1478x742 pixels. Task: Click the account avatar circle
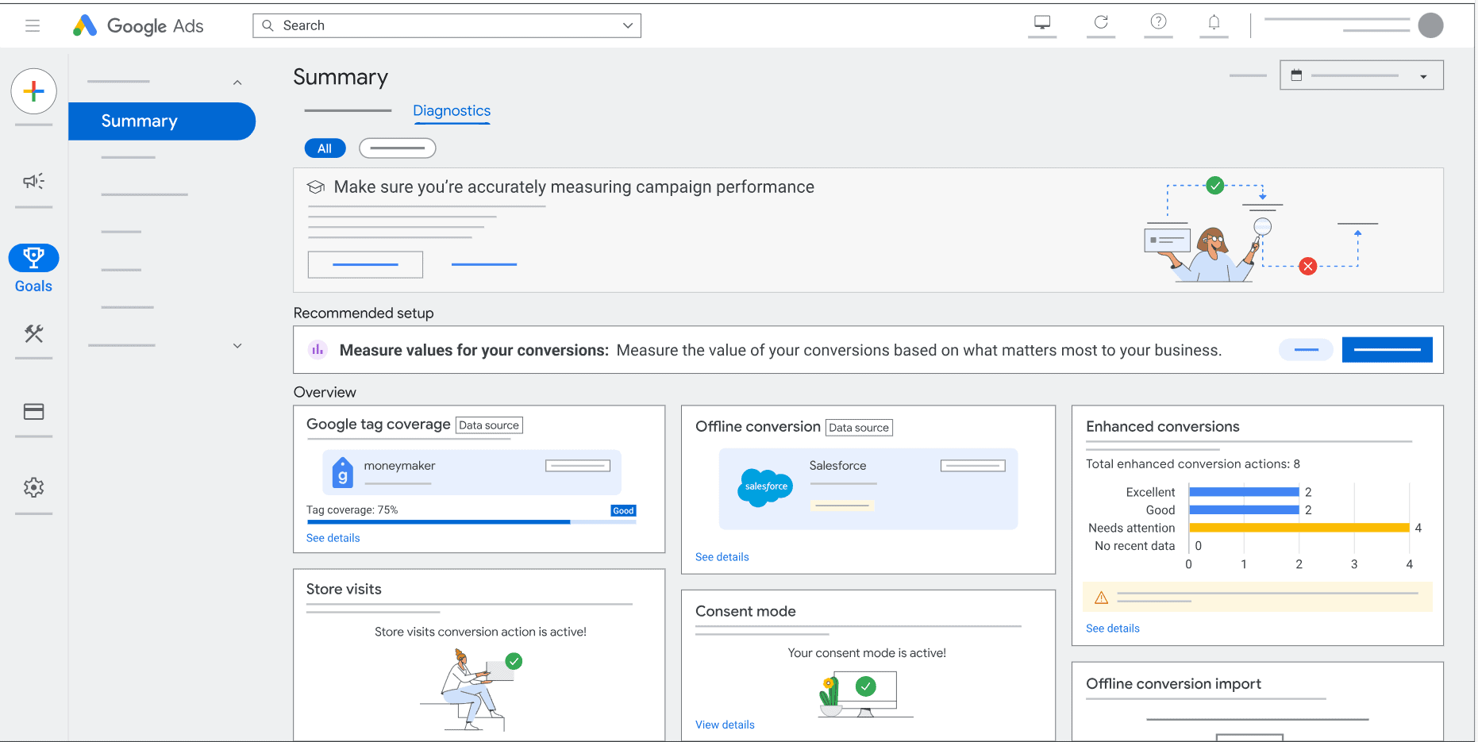(1430, 25)
